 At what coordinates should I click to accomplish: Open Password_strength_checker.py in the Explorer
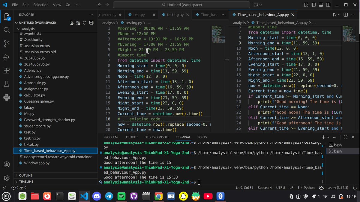[x=49, y=120]
